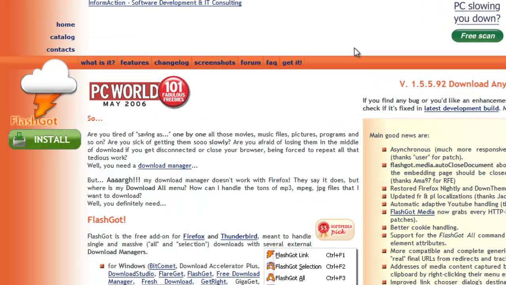
Task: Open the FlashGet link
Action: coord(200,274)
